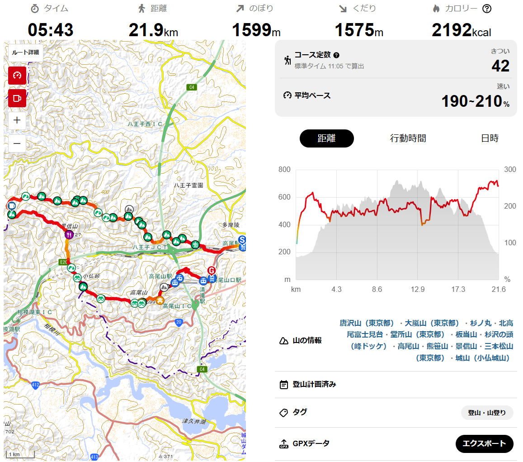Click the purple restaurant marker near 景信山
This screenshot has width=523, height=462.
tap(69, 235)
